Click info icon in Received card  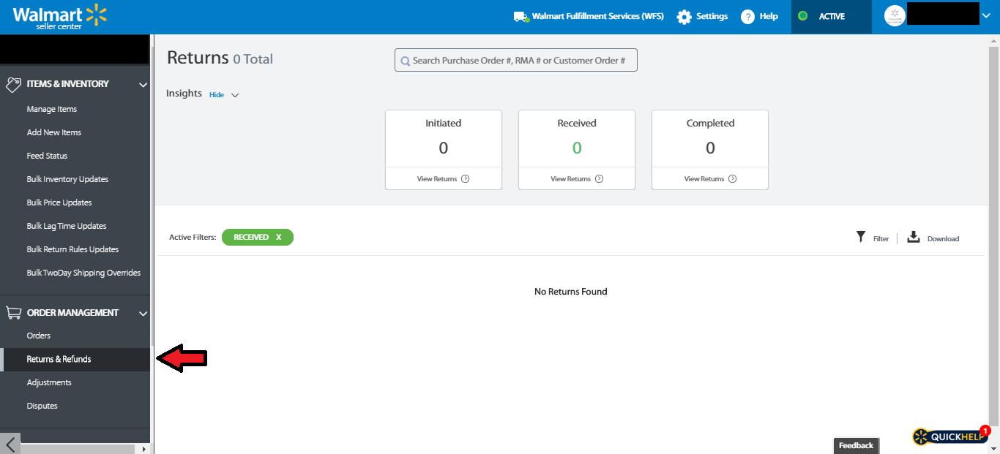coord(600,178)
